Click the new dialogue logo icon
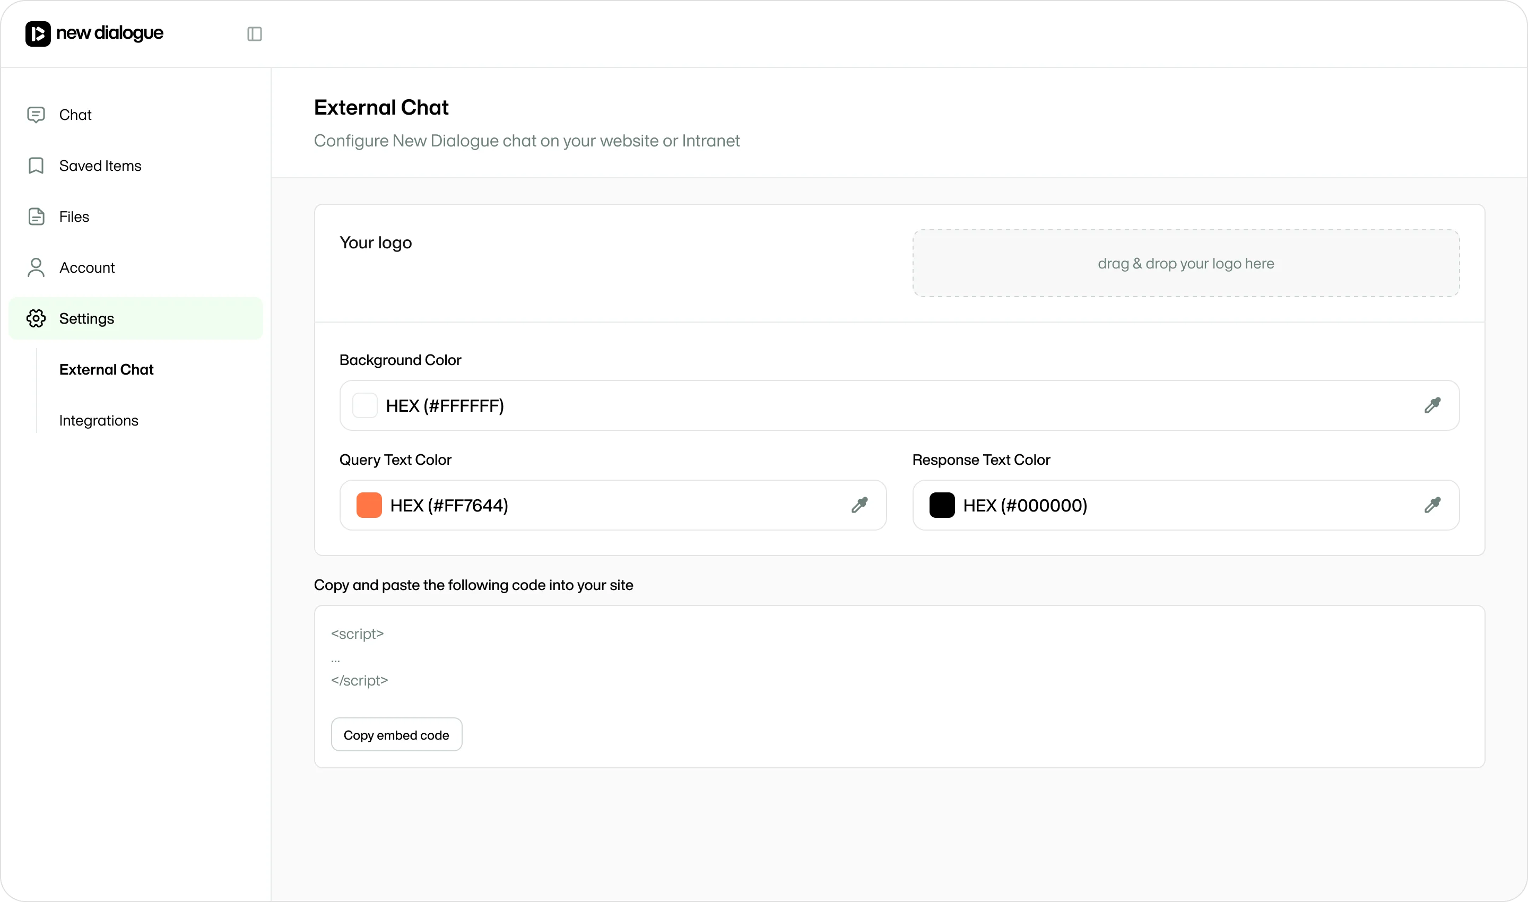The height and width of the screenshot is (902, 1528). coord(37,34)
